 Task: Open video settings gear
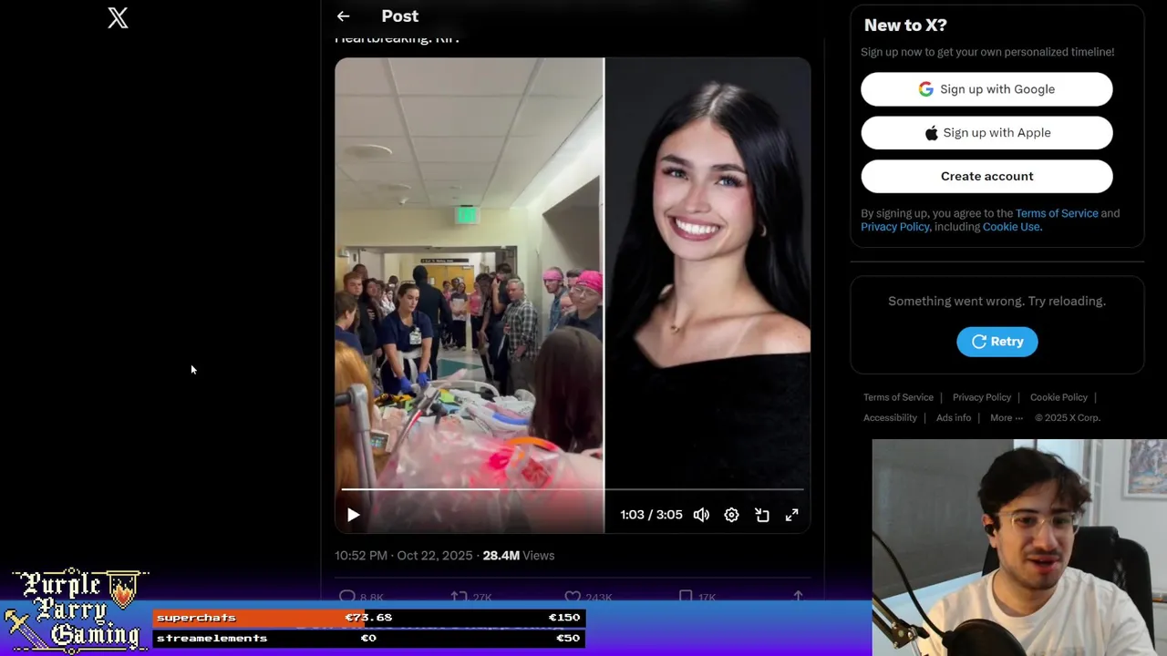pyautogui.click(x=731, y=515)
